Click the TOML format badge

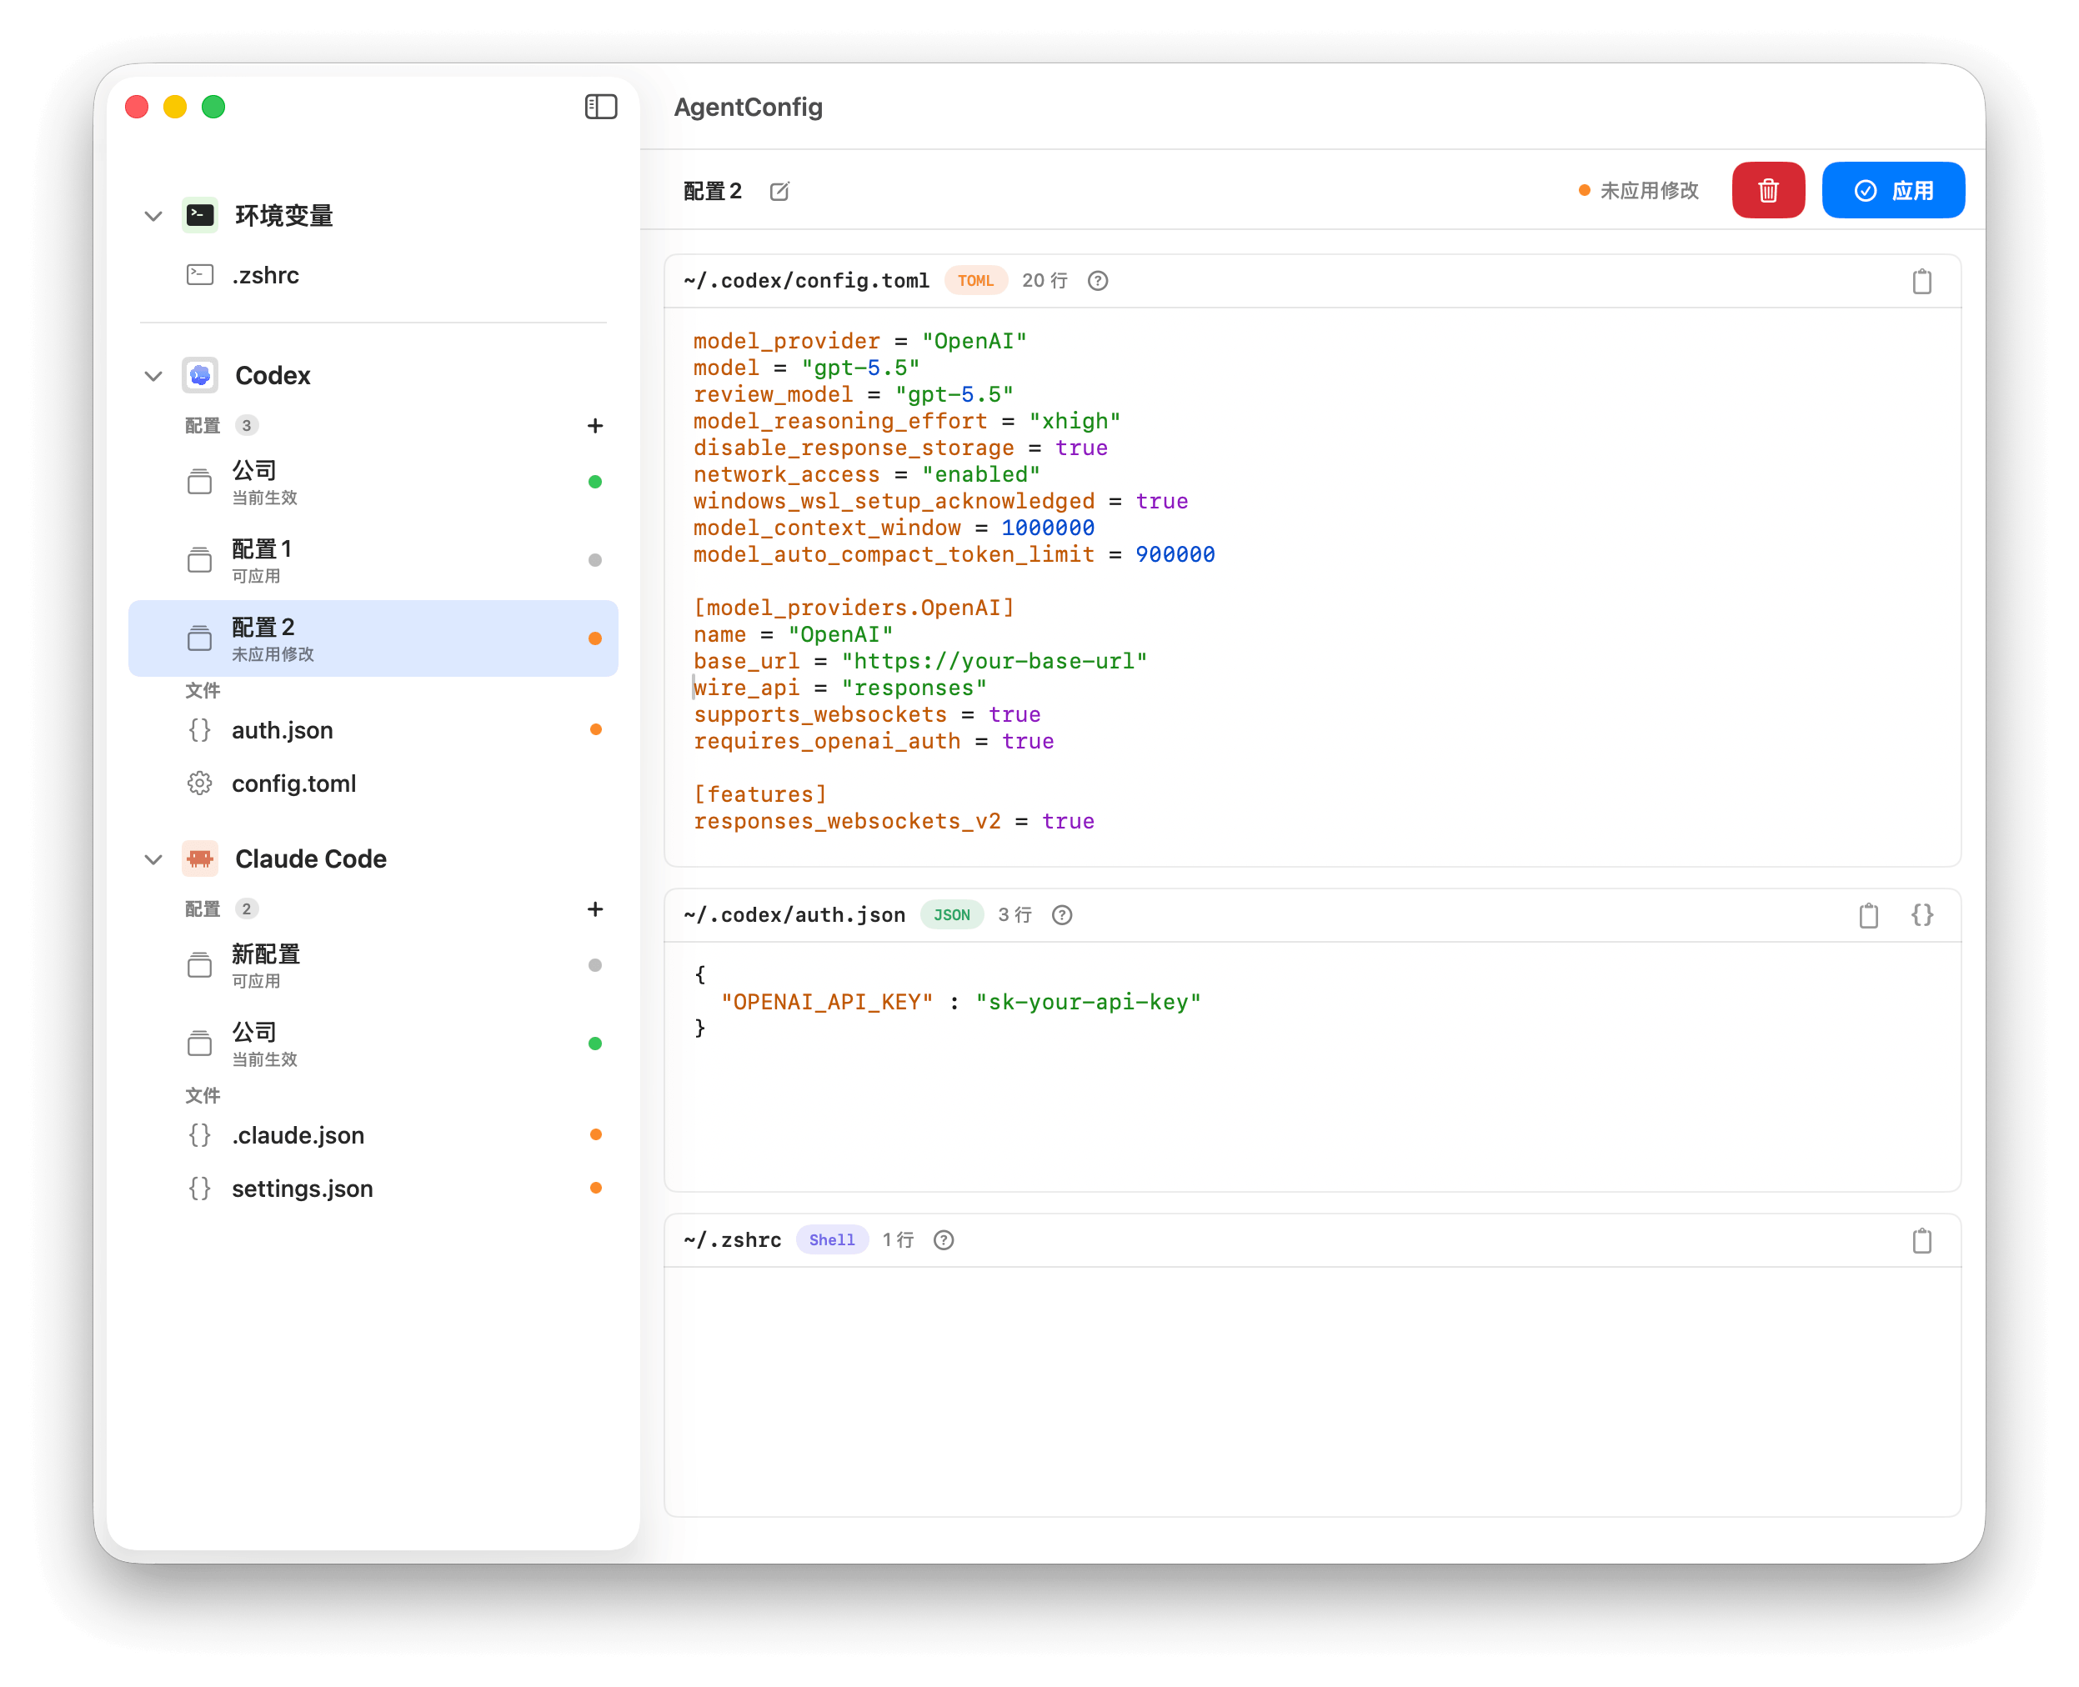974,281
